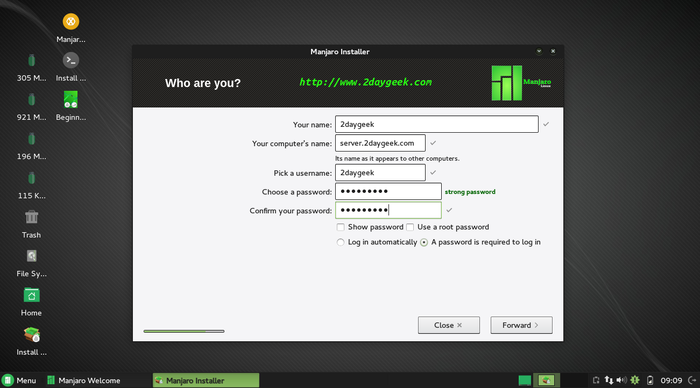Click the installer progress bar

tap(183, 331)
